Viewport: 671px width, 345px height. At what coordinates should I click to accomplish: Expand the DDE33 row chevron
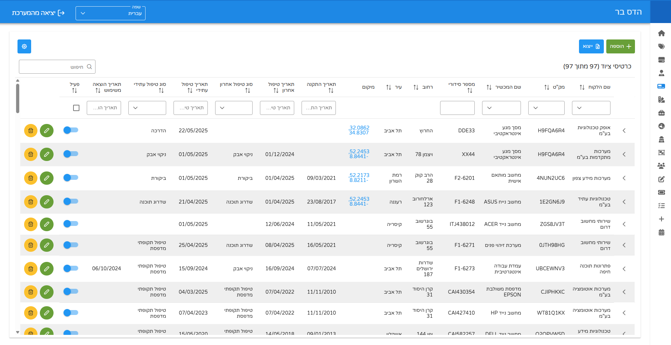click(x=624, y=131)
